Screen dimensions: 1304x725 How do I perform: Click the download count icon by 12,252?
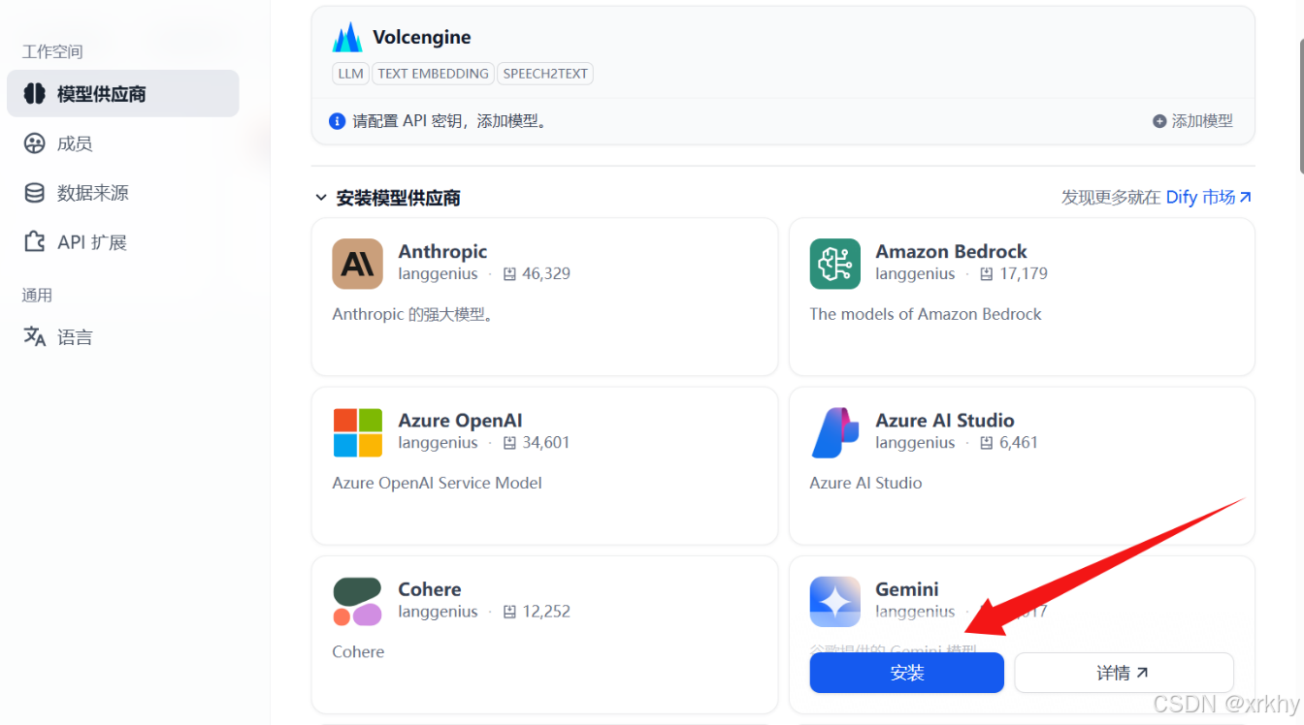509,612
